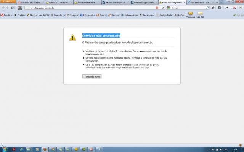Viewport: 244px width, 152px height.
Task: Open the Código-fonte developer menu
Action: [164, 15]
